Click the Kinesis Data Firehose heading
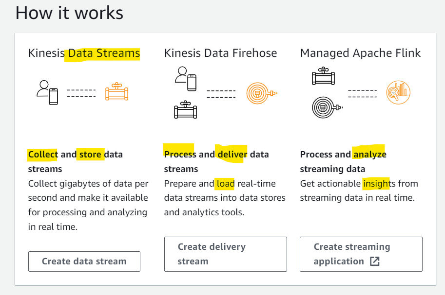Viewport: 445px width, 295px height. [x=220, y=53]
